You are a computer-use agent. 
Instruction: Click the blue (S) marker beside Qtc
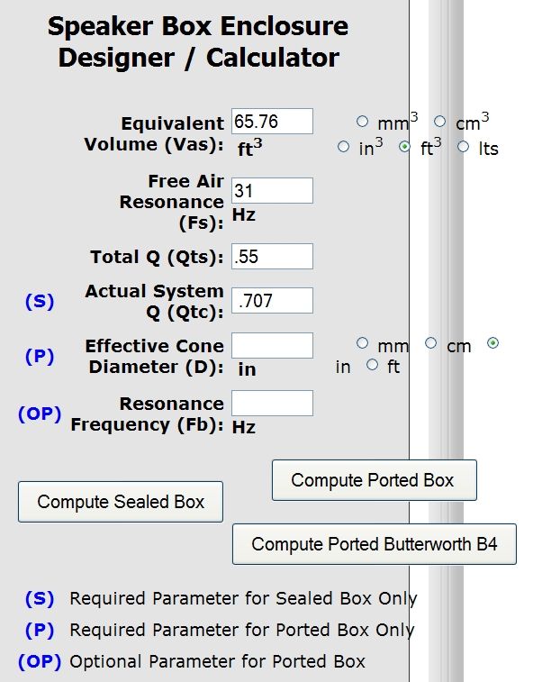pyautogui.click(x=40, y=302)
